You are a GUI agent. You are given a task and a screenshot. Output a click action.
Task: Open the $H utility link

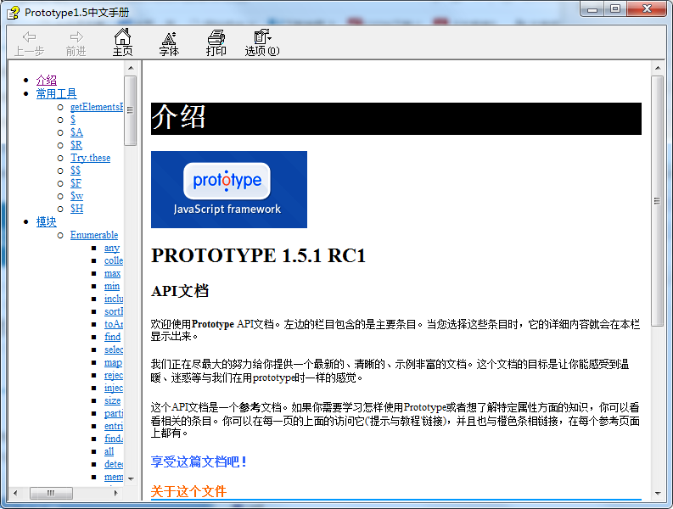point(76,209)
